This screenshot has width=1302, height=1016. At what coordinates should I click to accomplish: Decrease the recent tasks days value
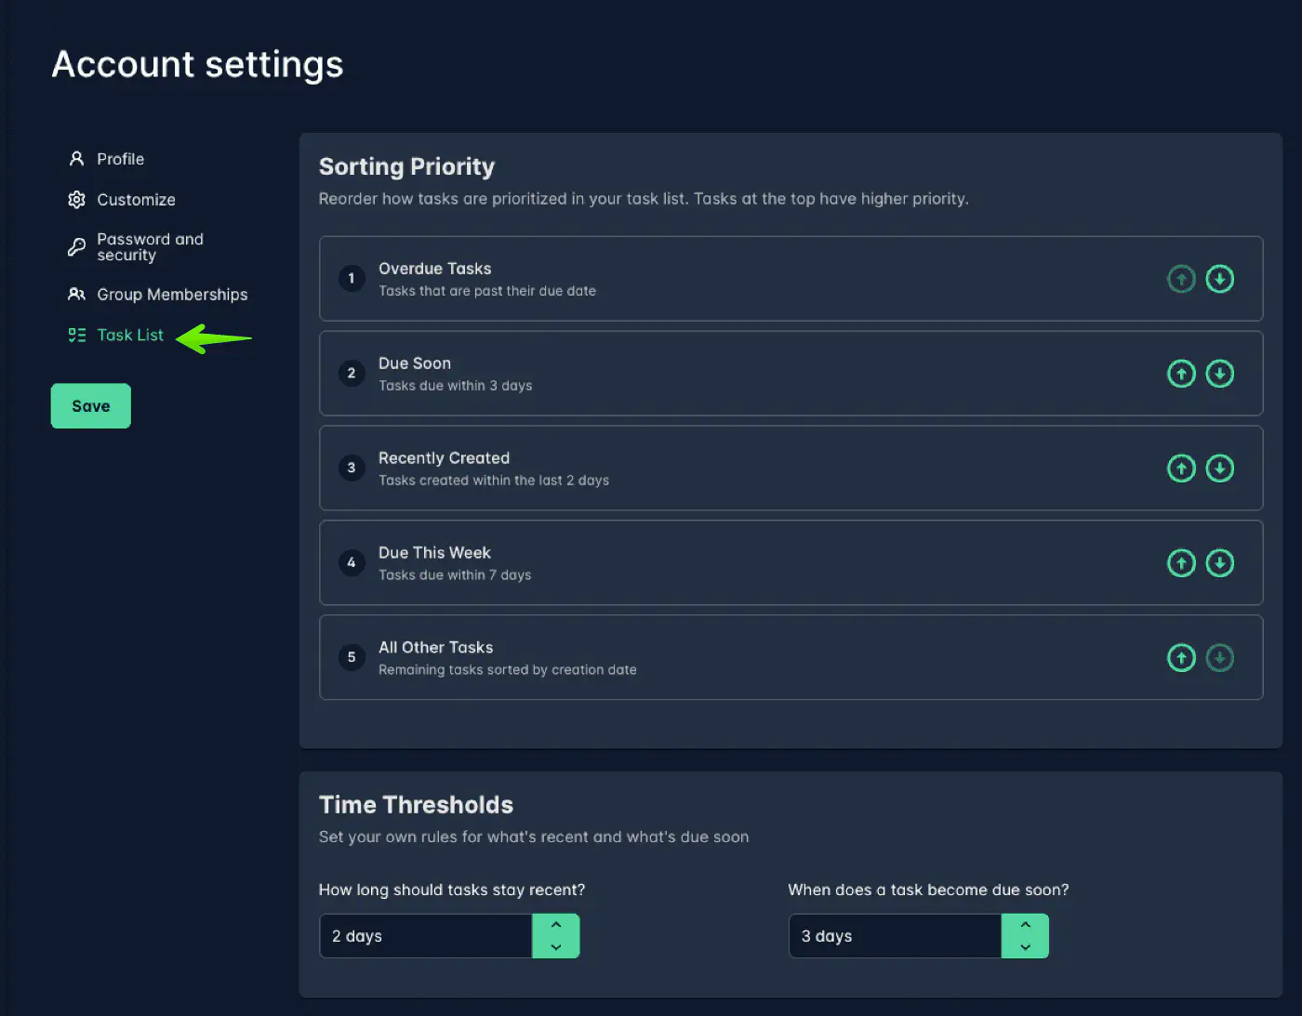pyautogui.click(x=556, y=947)
